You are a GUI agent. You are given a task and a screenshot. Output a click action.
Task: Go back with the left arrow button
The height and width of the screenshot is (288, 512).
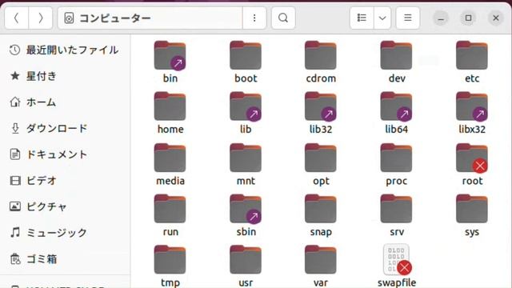pyautogui.click(x=16, y=18)
